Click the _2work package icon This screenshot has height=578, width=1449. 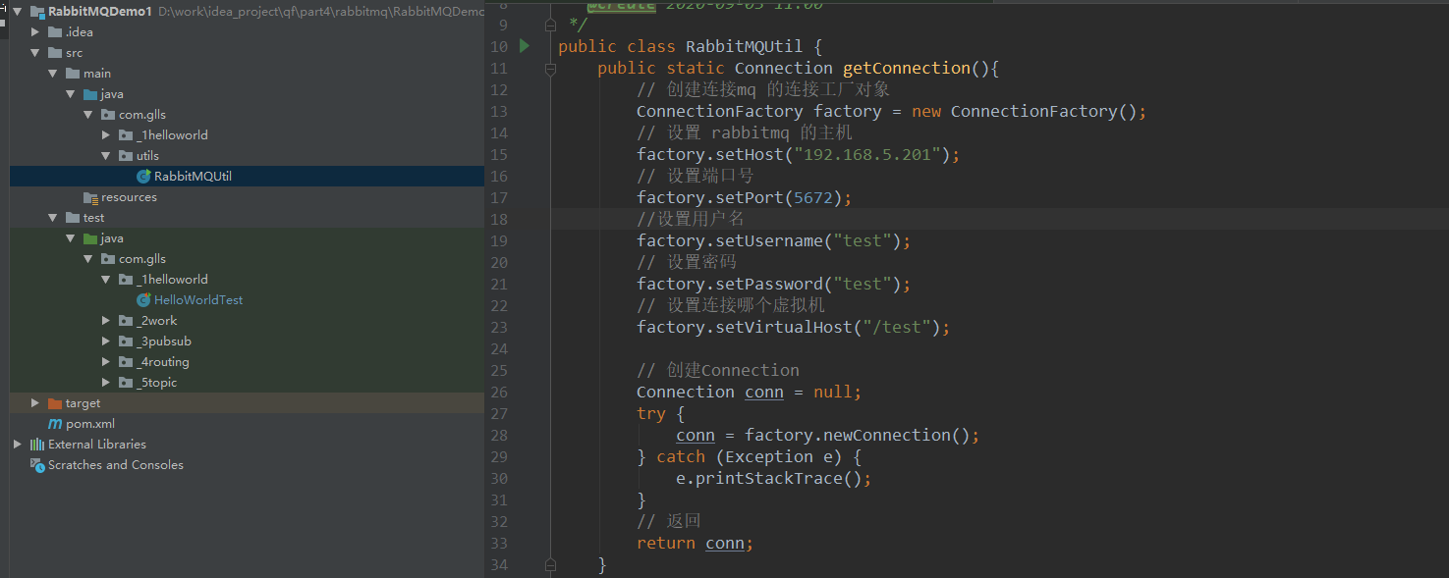pyautogui.click(x=126, y=321)
